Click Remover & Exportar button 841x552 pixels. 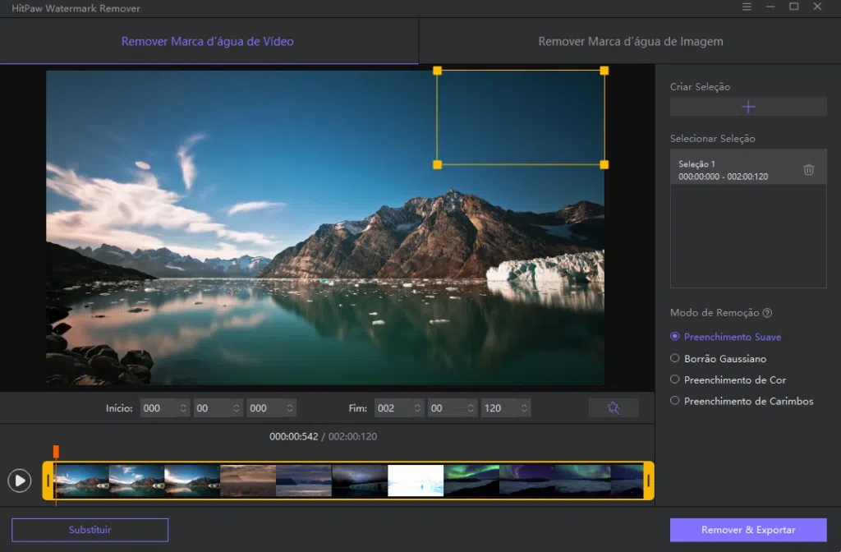(x=748, y=530)
